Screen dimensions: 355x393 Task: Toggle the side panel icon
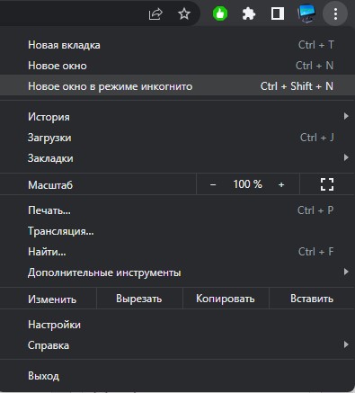[278, 13]
